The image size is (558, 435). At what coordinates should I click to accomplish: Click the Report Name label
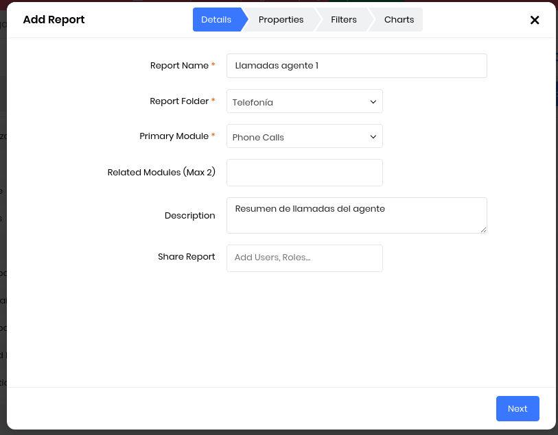[x=179, y=66]
